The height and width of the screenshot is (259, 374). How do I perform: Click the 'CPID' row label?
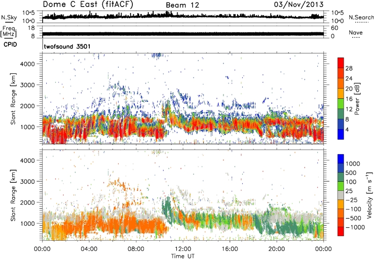point(10,44)
